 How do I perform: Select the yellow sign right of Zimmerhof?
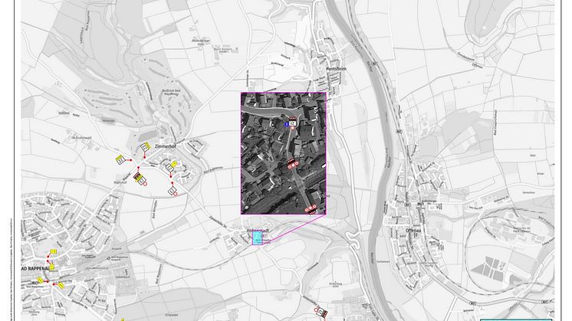174,164
